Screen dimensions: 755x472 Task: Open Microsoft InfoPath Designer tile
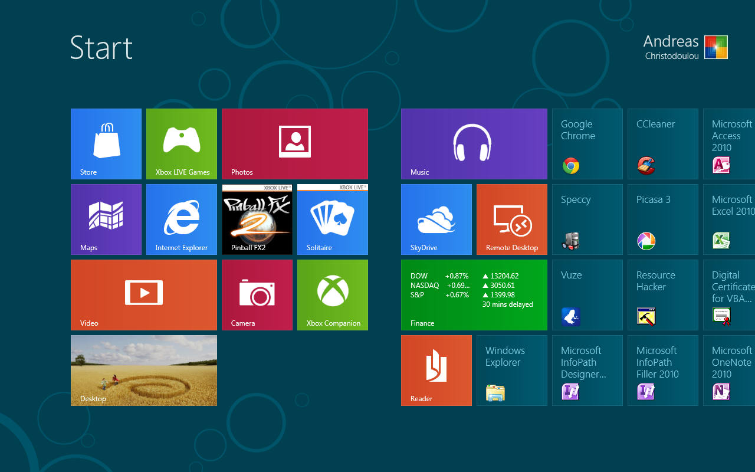coord(587,371)
